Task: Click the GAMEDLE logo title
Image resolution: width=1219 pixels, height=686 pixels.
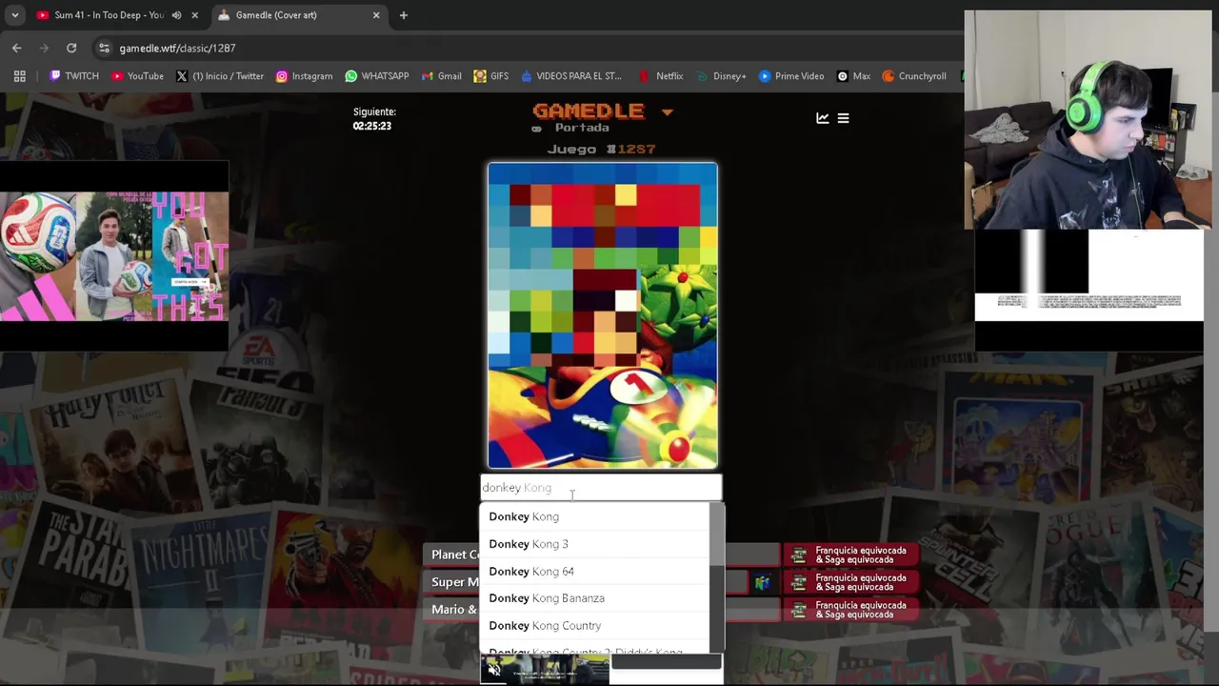Action: pyautogui.click(x=589, y=111)
